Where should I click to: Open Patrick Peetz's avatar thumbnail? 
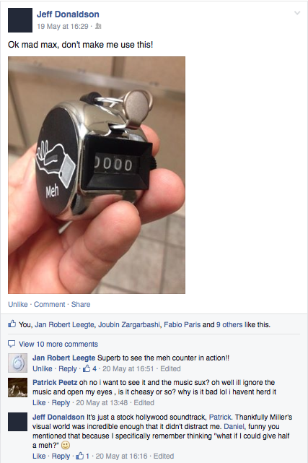pyautogui.click(x=18, y=387)
